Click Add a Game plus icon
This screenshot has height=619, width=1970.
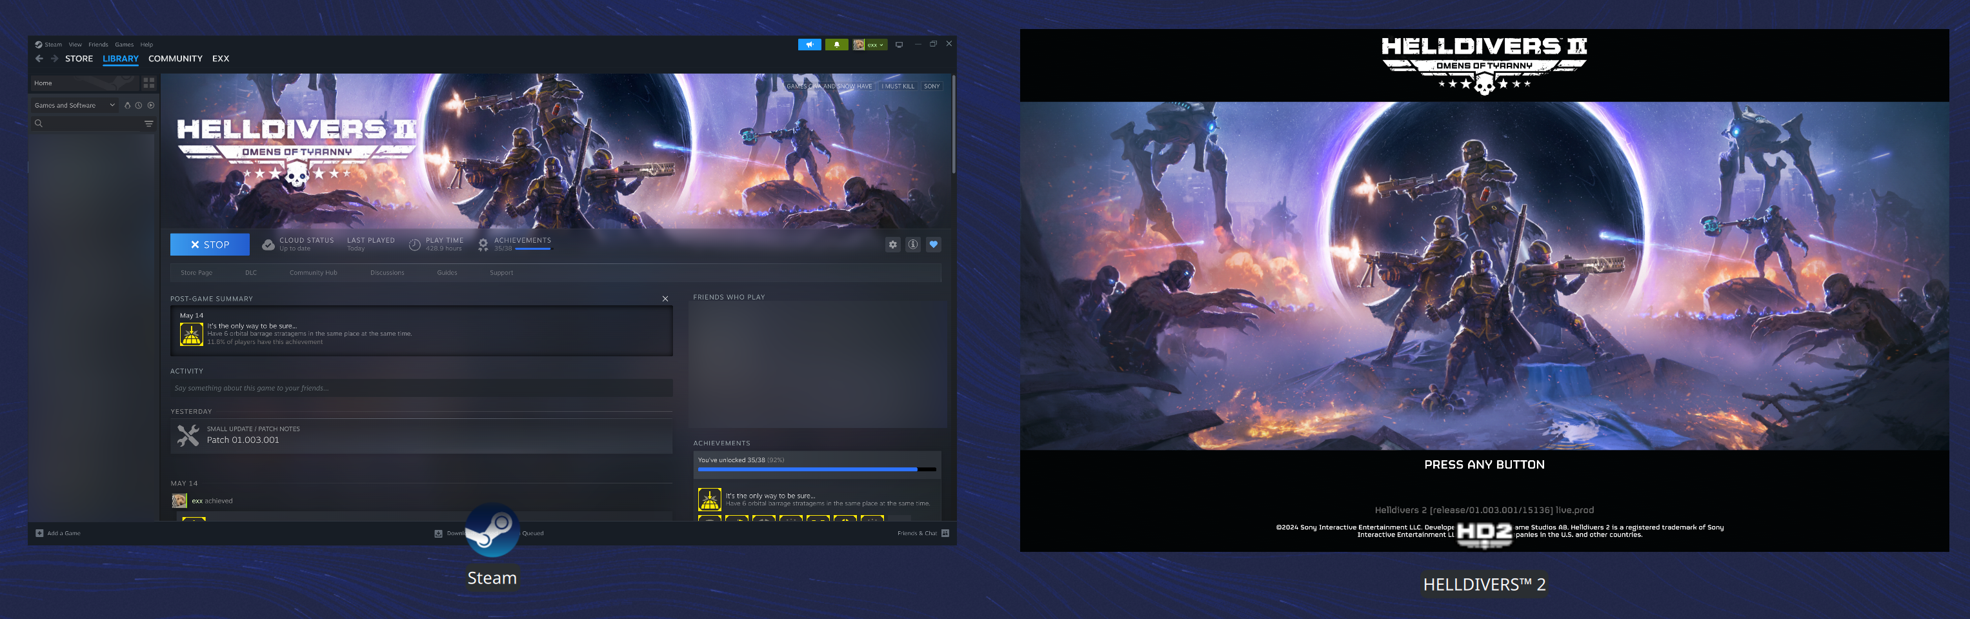40,533
